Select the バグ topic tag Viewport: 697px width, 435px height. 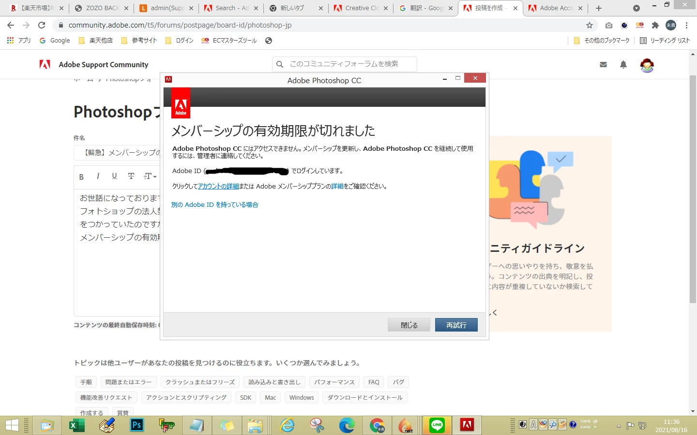click(x=398, y=382)
